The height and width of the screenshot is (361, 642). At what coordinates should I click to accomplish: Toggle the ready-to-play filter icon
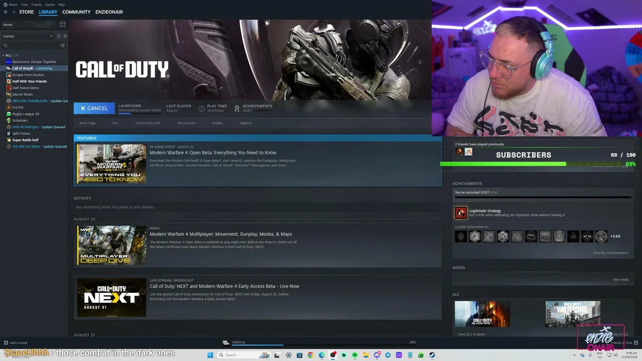coord(65,36)
